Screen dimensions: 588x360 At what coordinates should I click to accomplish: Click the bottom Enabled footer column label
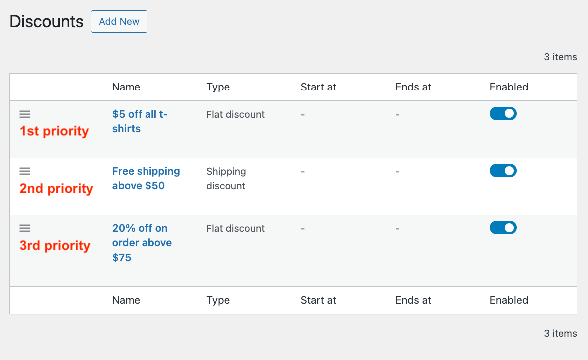coord(508,300)
